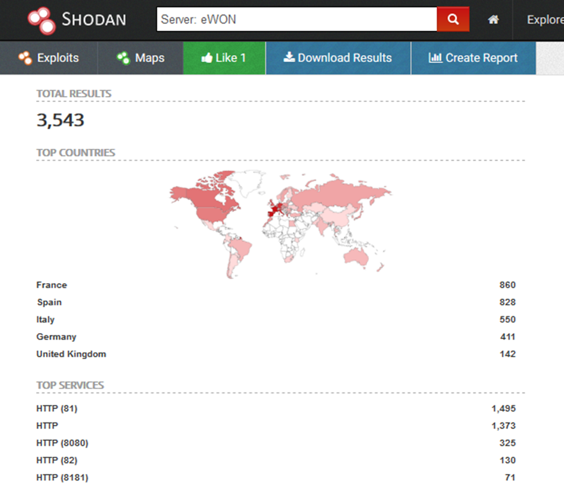Click the HTTP count 1,373
This screenshot has width=564, height=486.
click(x=503, y=425)
